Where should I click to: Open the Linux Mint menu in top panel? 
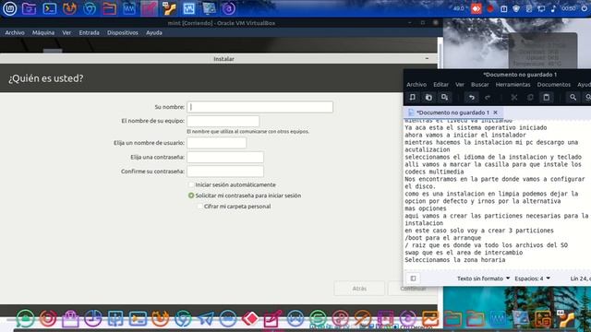[9, 8]
